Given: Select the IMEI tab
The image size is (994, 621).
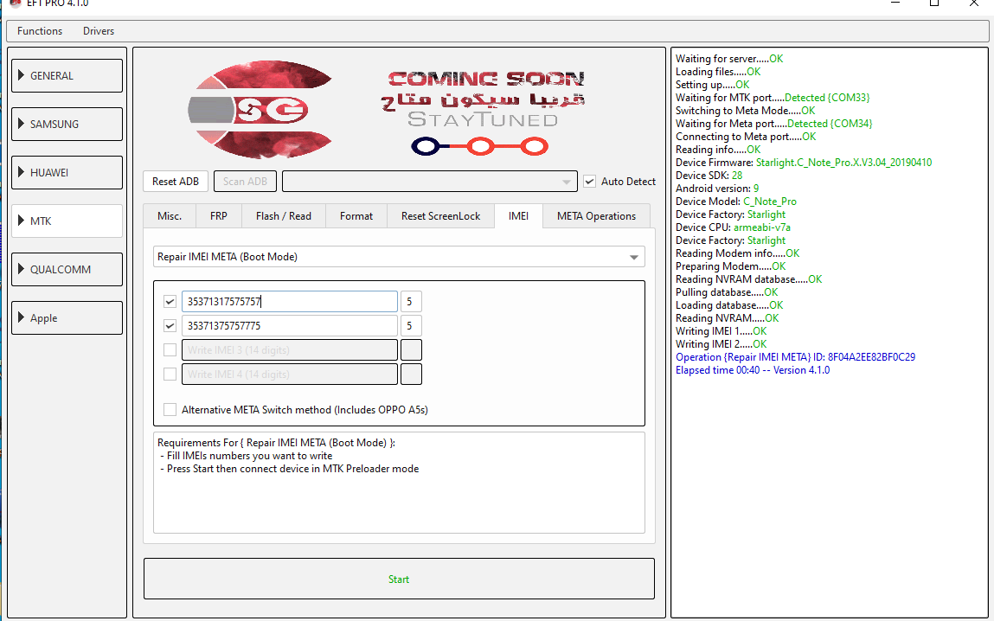Looking at the screenshot, I should coord(518,216).
